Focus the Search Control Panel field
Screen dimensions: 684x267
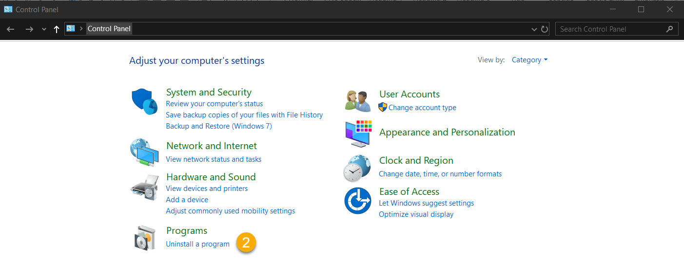tap(617, 29)
